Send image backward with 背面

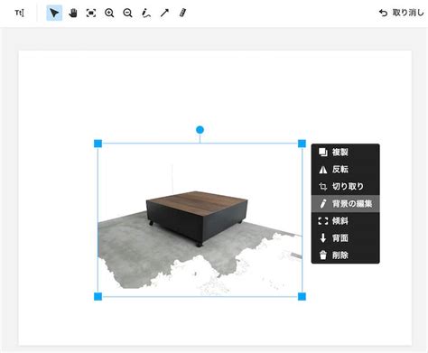click(345, 238)
